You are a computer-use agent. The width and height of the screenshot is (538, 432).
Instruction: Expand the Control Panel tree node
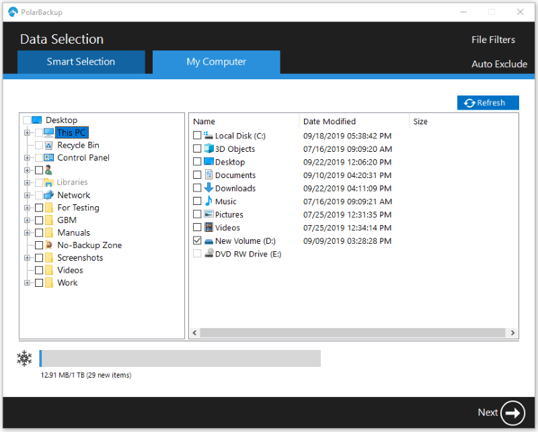coord(27,158)
